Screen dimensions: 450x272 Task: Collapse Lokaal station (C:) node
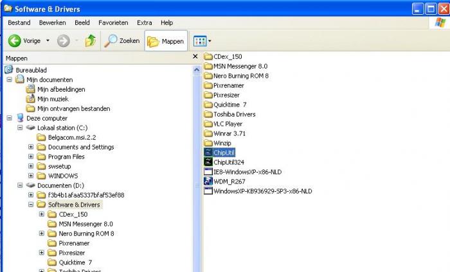tap(20, 128)
